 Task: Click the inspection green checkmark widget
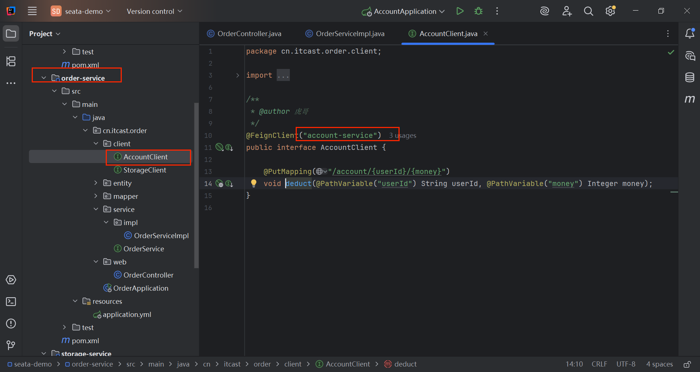671,52
